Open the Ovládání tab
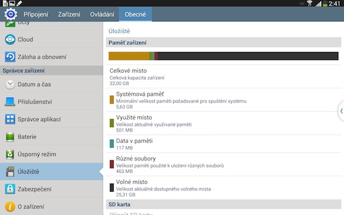 pyautogui.click(x=102, y=15)
